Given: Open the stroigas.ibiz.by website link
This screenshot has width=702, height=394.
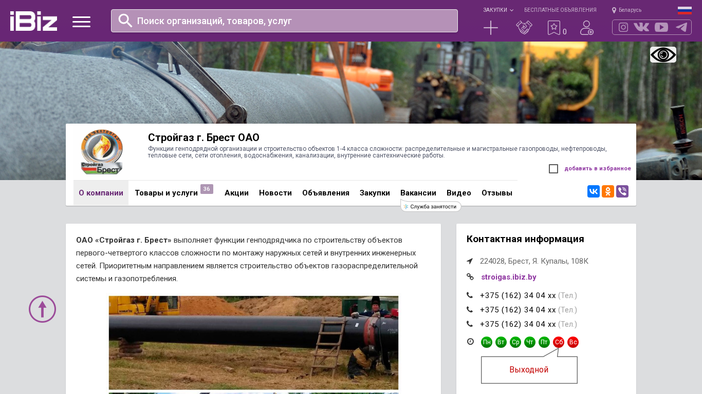Looking at the screenshot, I should coord(508,277).
